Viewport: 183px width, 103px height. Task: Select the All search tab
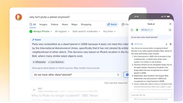click(x=33, y=24)
